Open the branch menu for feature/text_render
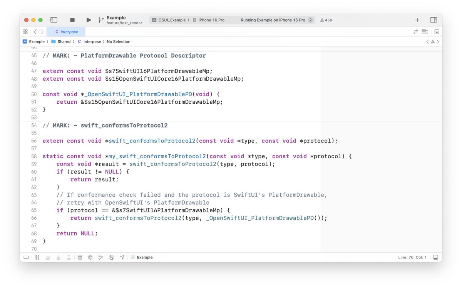Screen dimensions: 462x288 (124, 23)
